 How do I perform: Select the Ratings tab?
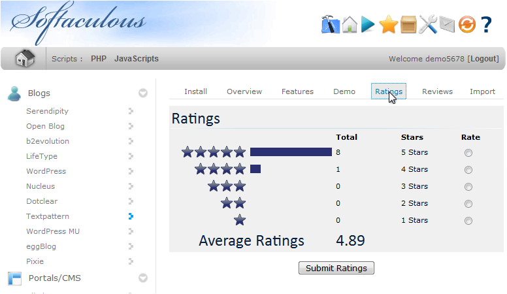[x=389, y=91]
